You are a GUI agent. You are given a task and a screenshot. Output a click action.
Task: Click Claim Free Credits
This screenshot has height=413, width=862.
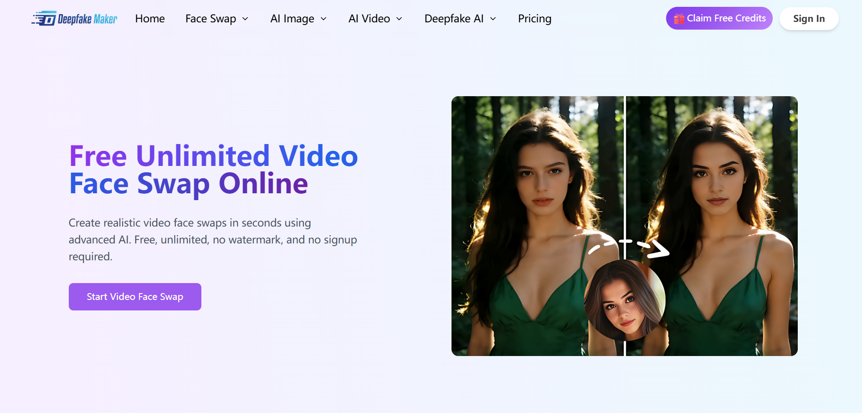click(719, 18)
